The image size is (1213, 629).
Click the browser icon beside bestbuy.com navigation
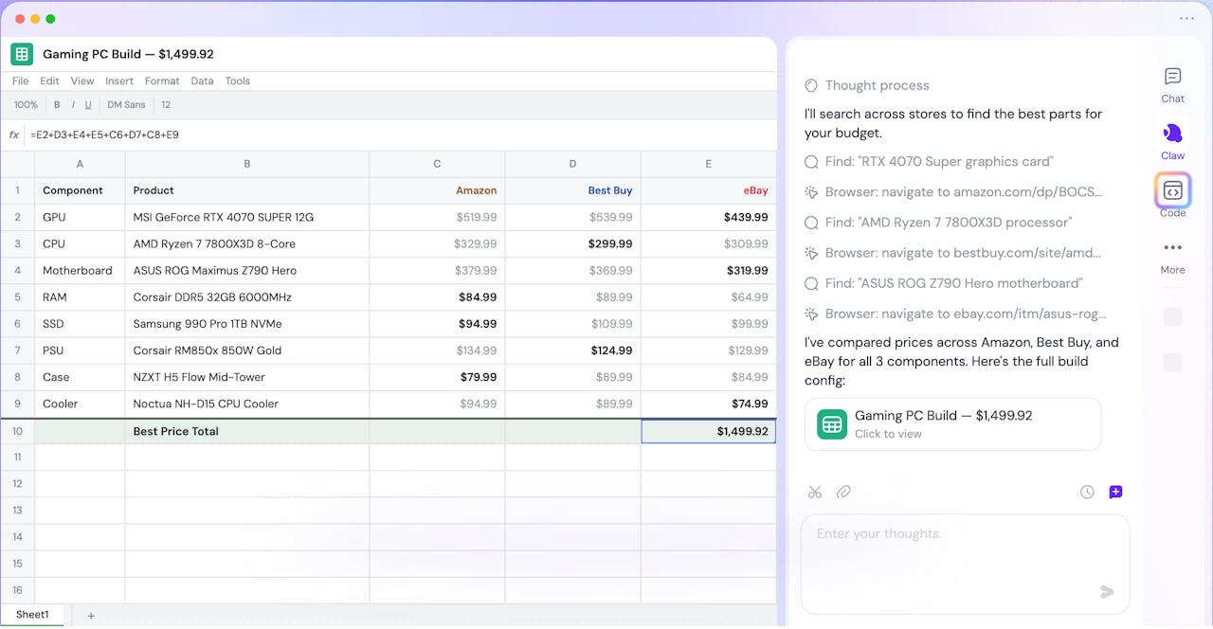pos(811,253)
